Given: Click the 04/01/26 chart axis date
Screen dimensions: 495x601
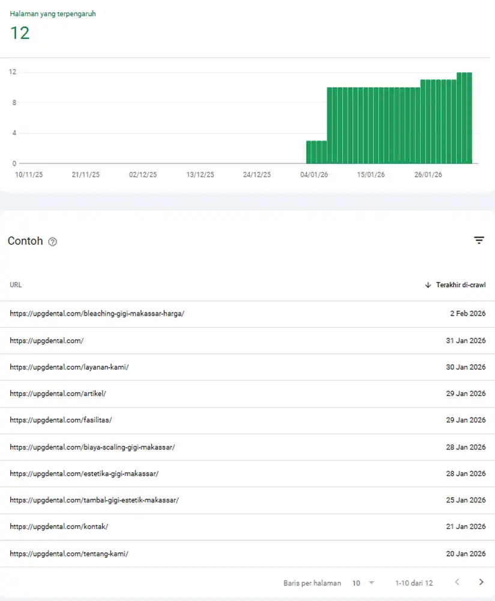Looking at the screenshot, I should tap(314, 175).
